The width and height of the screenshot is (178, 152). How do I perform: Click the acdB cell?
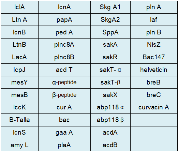click(x=110, y=145)
